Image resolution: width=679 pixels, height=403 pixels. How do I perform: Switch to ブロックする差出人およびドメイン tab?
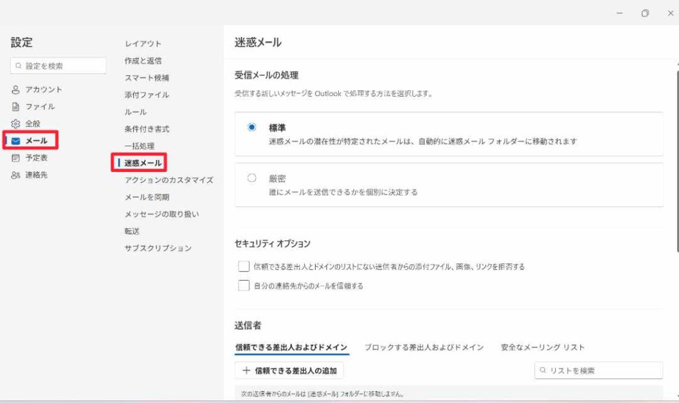[x=424, y=347]
